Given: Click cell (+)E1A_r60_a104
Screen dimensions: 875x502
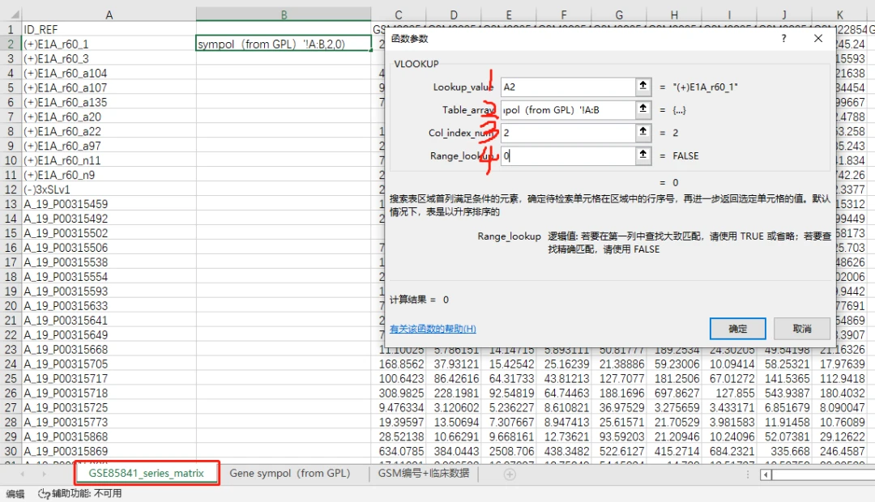Looking at the screenshot, I should tap(109, 73).
